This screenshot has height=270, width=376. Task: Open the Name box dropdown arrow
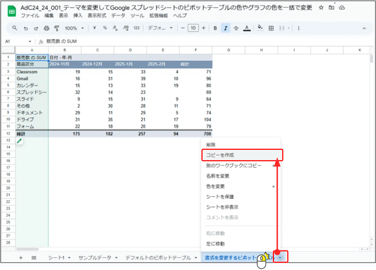click(x=30, y=41)
